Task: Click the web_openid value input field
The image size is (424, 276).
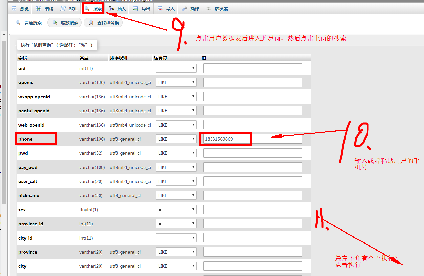Action: point(253,125)
